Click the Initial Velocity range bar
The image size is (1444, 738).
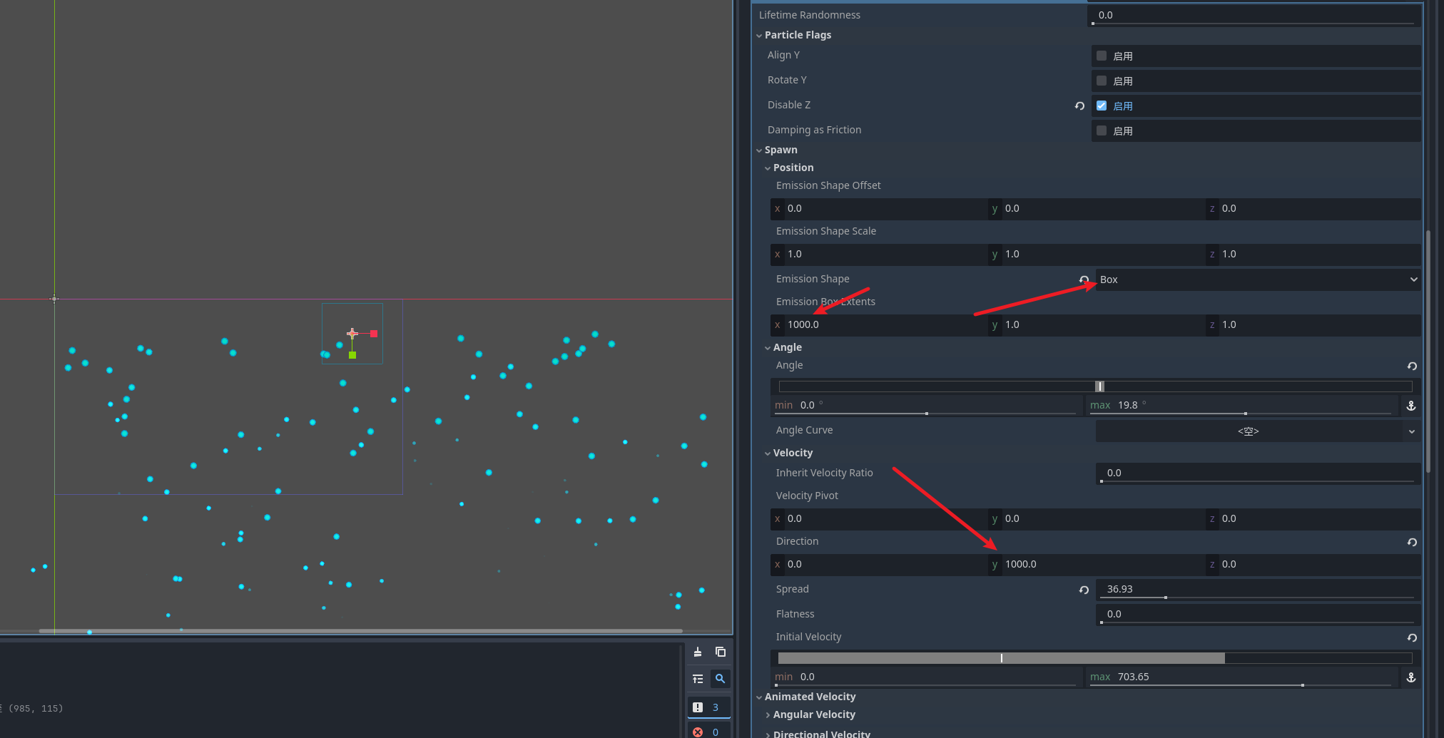(1095, 658)
